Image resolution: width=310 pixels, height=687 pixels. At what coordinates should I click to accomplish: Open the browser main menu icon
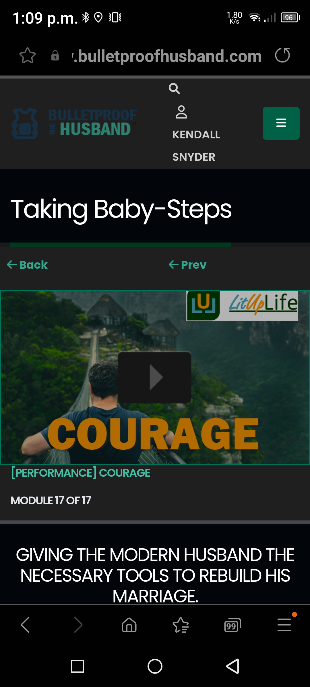[x=284, y=625]
